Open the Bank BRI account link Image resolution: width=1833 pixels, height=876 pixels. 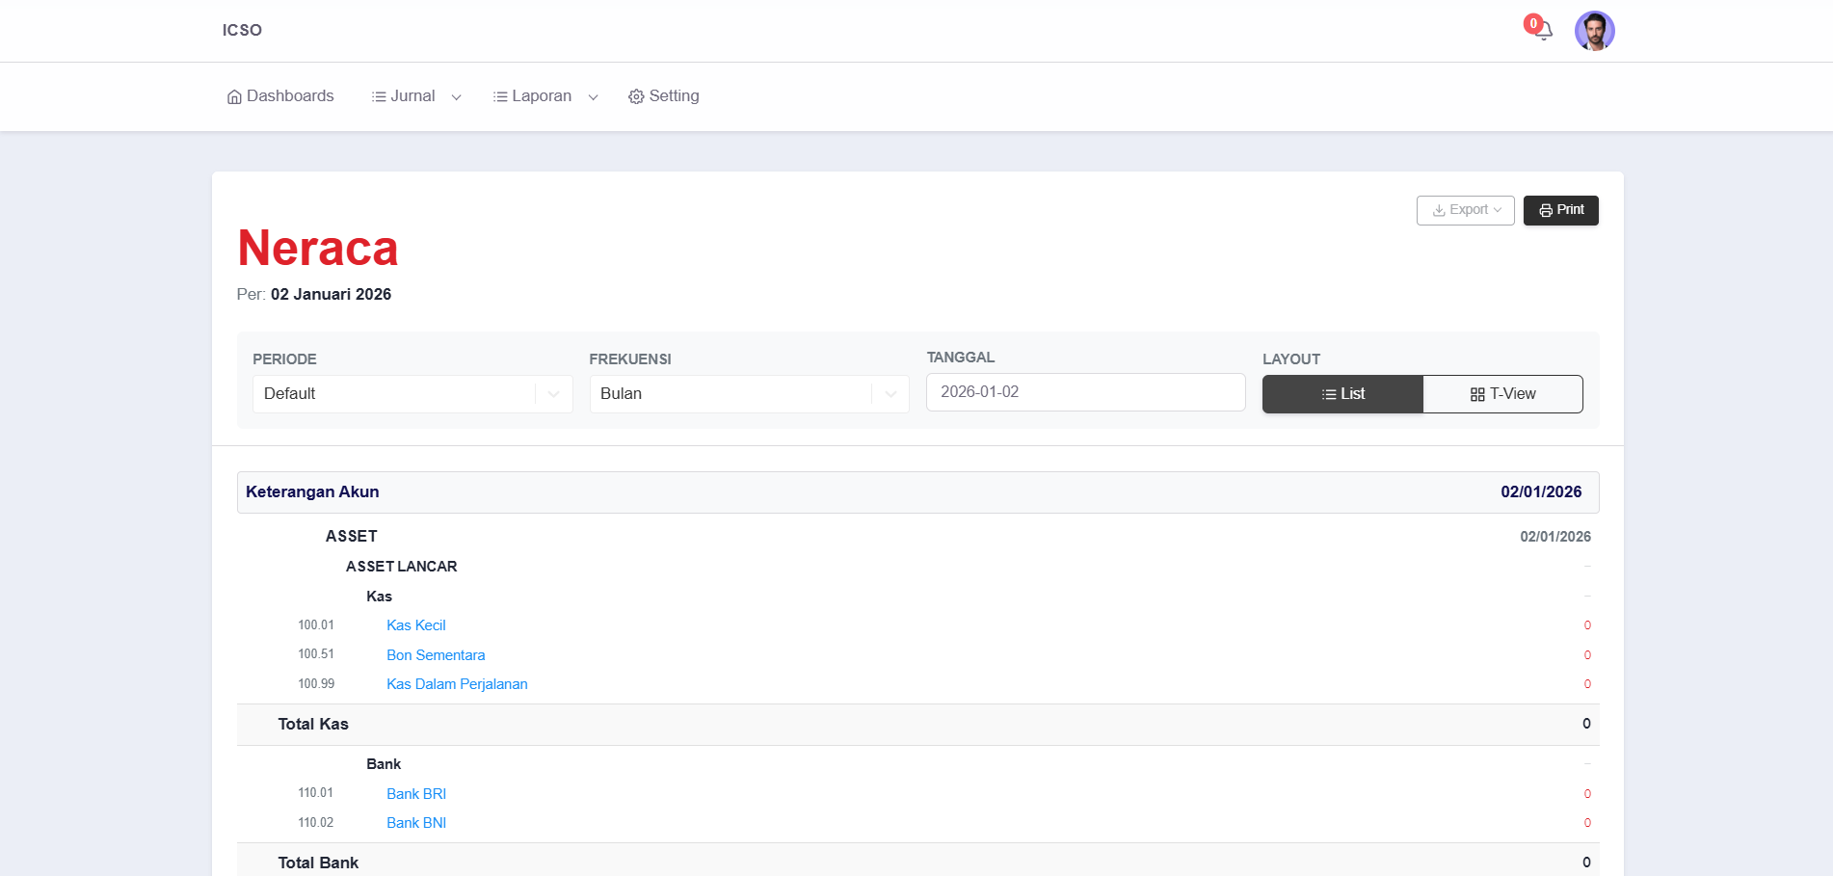coord(415,794)
